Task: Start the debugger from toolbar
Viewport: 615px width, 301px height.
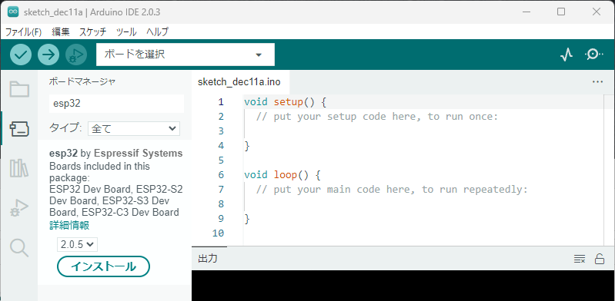Action: 76,55
